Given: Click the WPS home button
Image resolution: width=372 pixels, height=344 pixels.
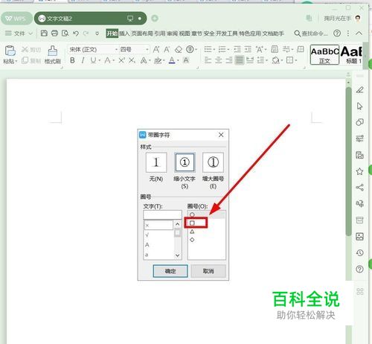Looking at the screenshot, I should [x=16, y=19].
